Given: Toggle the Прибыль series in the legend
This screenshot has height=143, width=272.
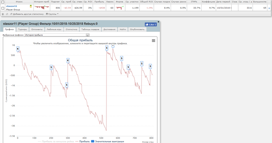Looking at the screenshot, I should [x=82, y=141].
